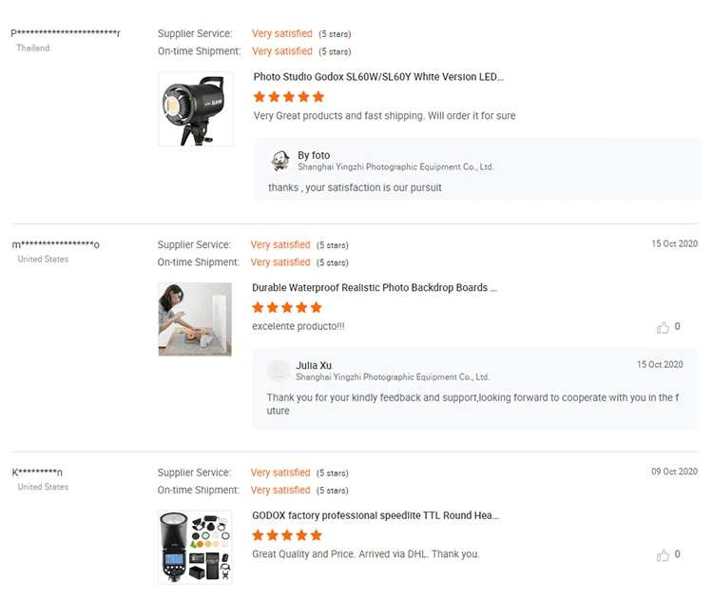
Task: Open GODOX factory professional speedlite link
Action: pos(375,515)
